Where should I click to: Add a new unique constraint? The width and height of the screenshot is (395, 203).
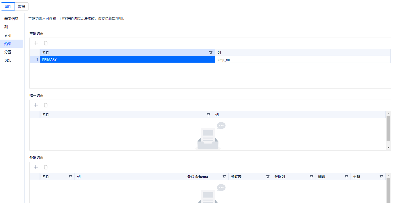coord(36,105)
